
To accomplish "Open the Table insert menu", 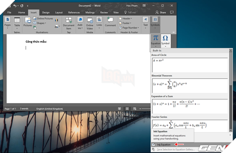I will click(17, 23).
